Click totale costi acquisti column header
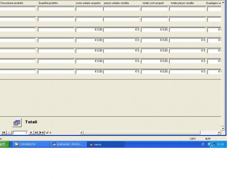 153,3
